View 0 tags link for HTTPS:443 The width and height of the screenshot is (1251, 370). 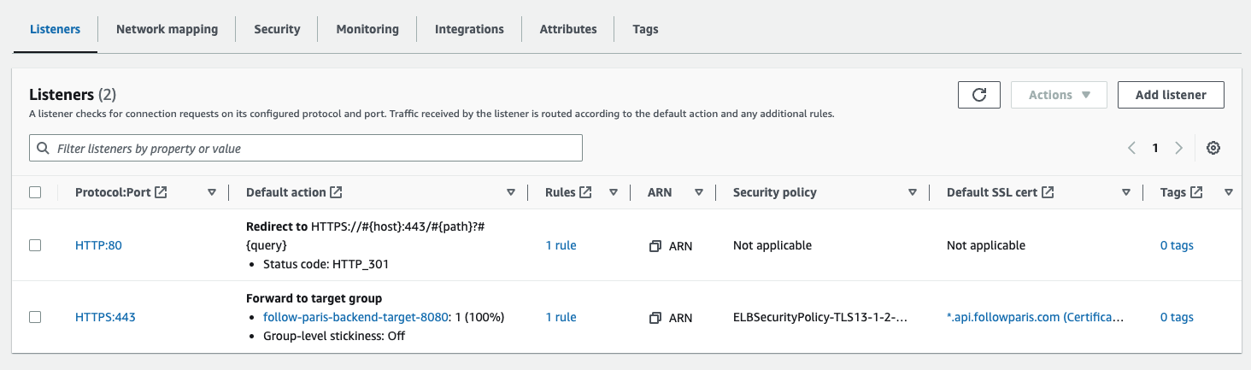click(x=1177, y=317)
